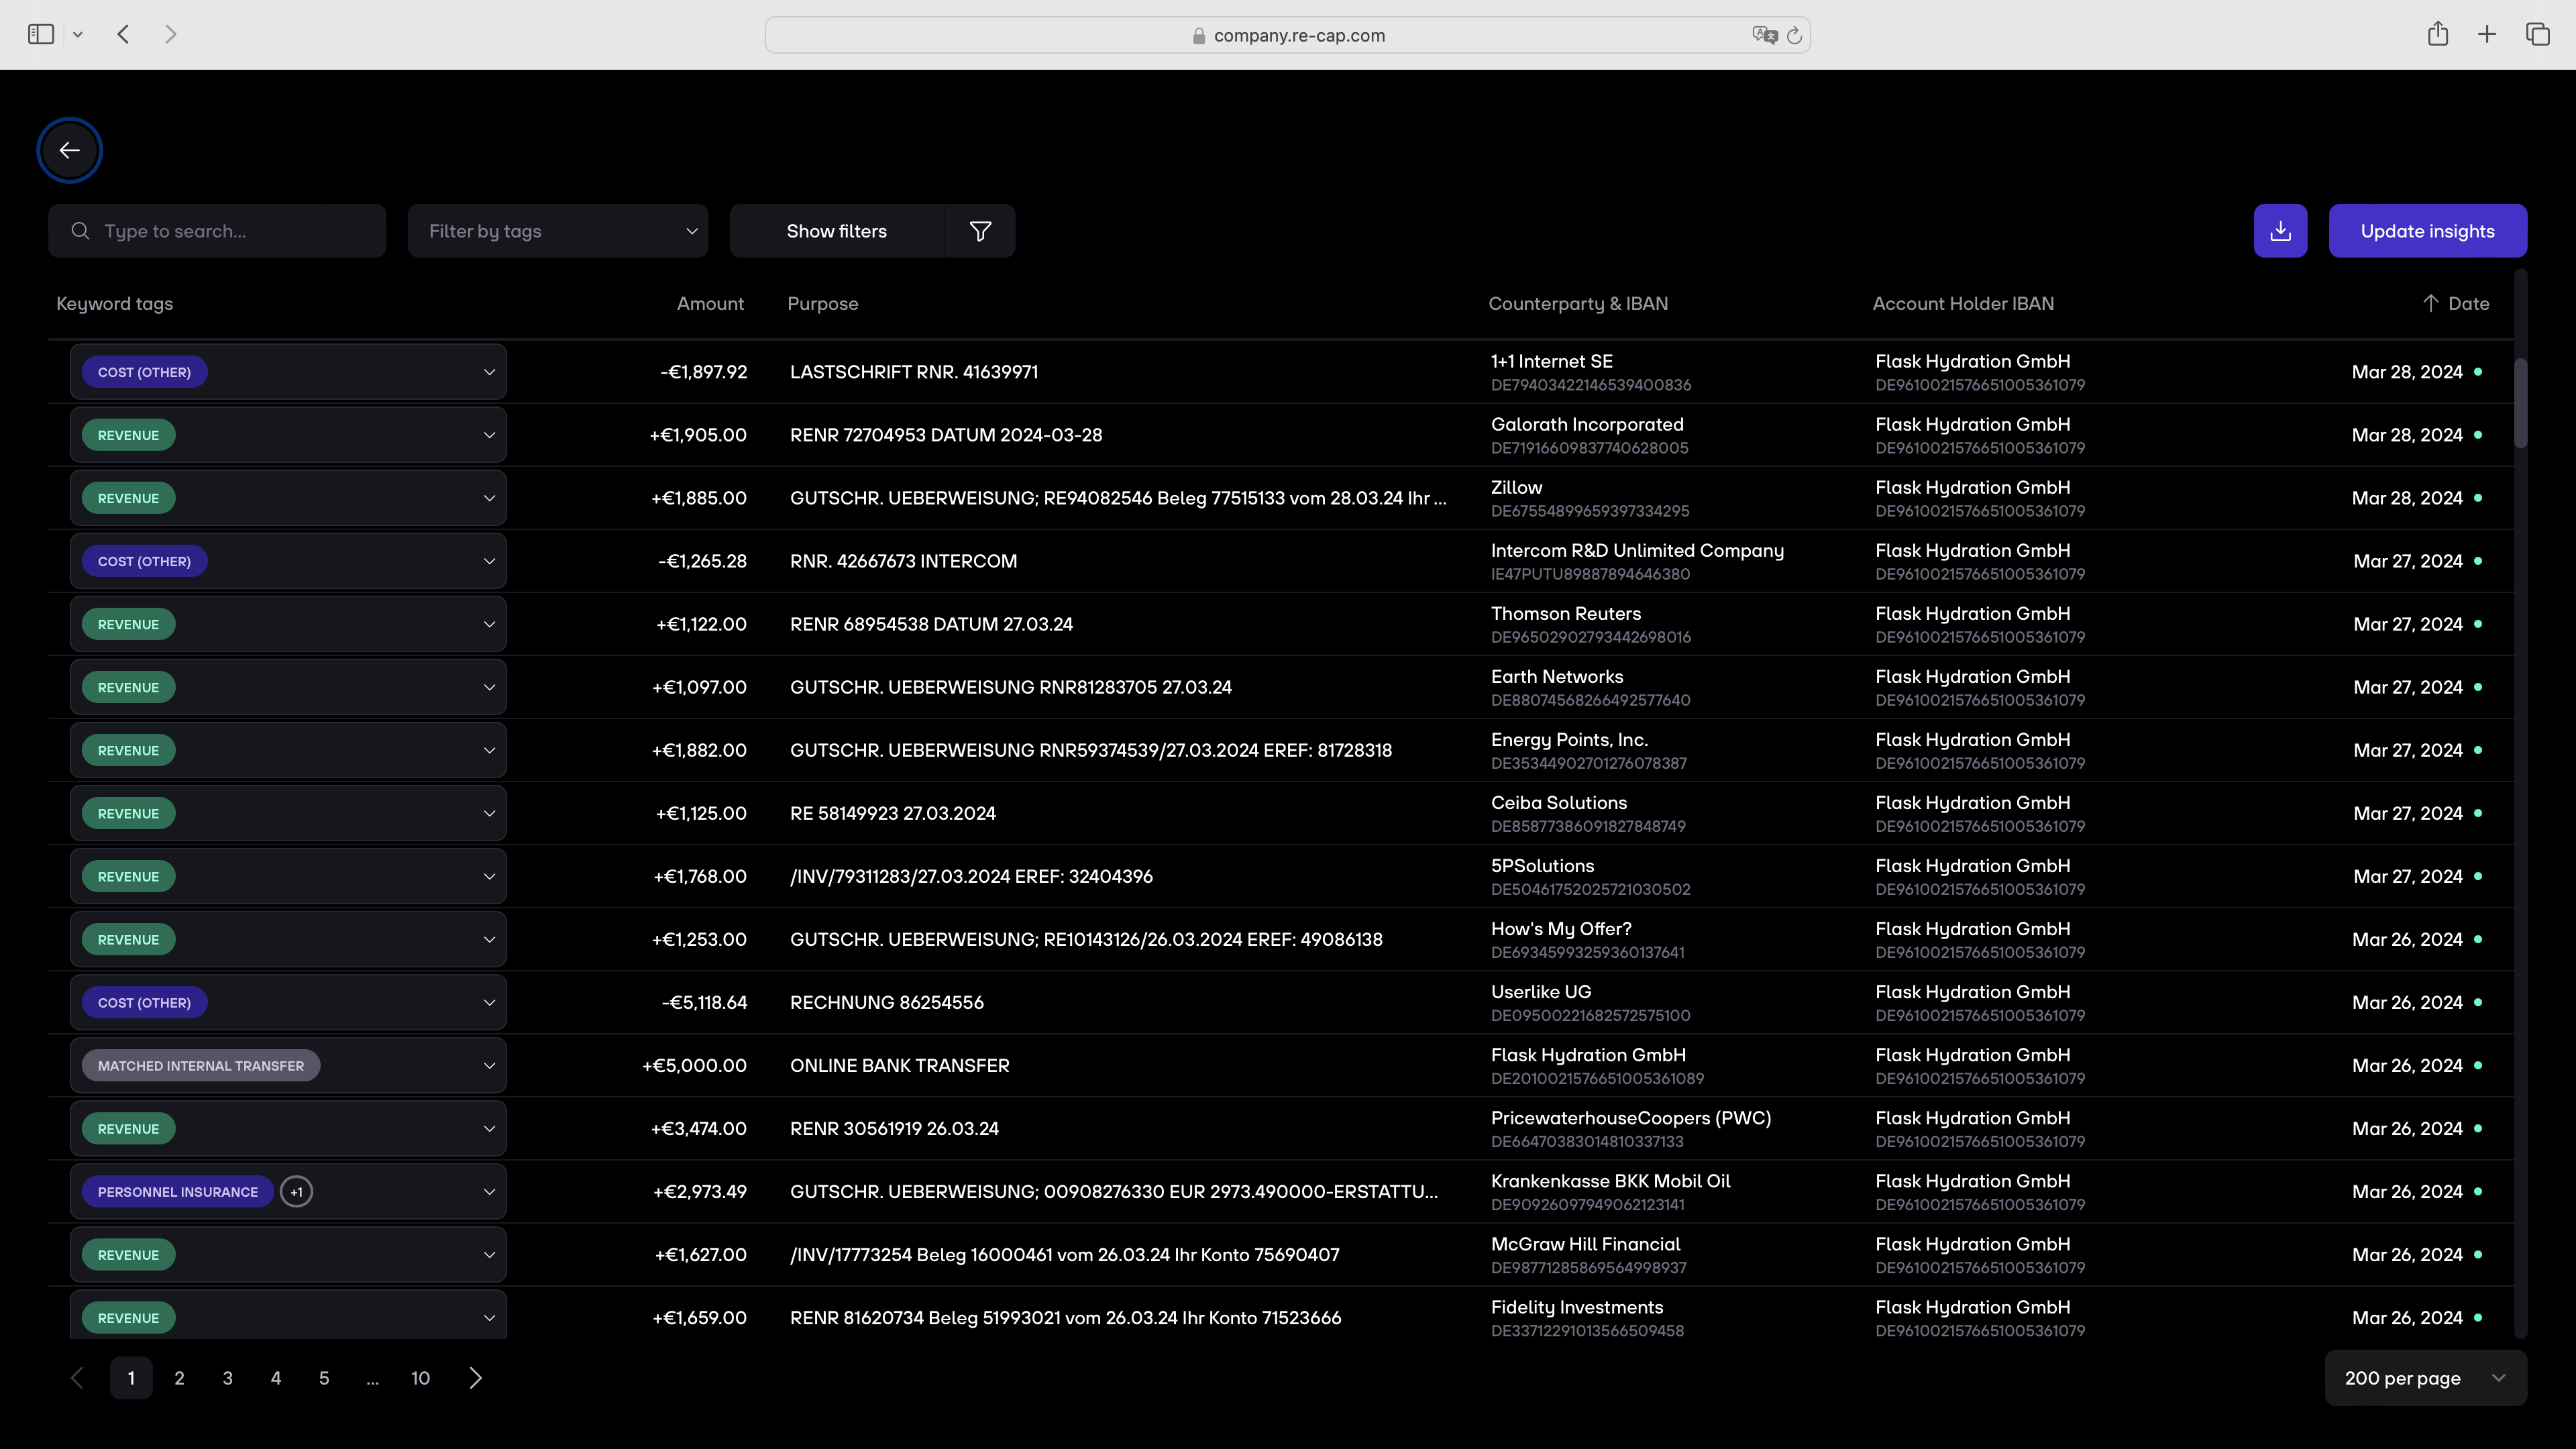Open the Safari sidebar options chevron
This screenshot has width=2576, height=1449.
(77, 34)
